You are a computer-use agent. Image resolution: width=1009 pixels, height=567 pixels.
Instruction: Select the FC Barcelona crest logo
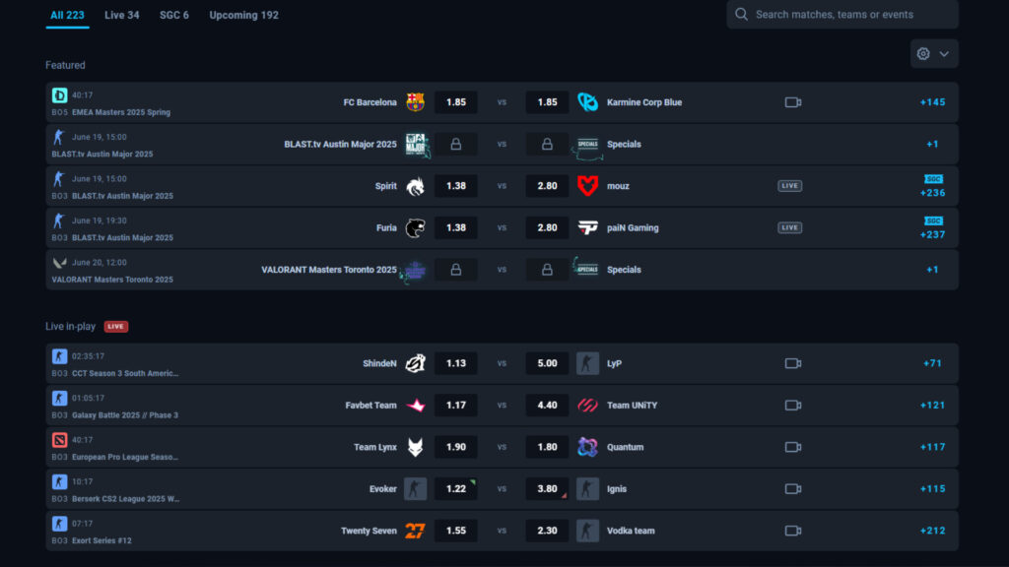(415, 101)
